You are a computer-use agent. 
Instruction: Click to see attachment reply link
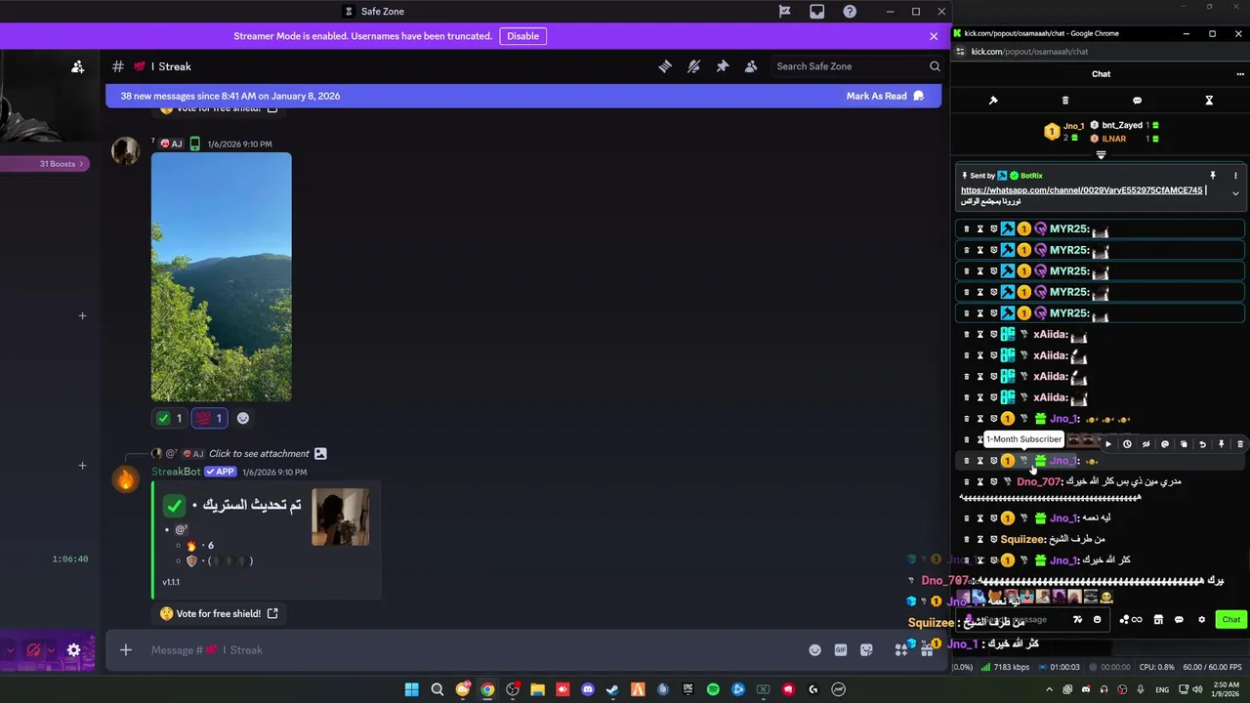click(259, 453)
